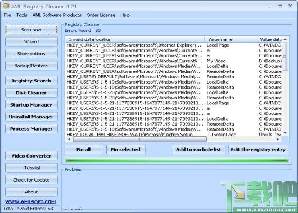Open the Video Converter
This screenshot has width=298, height=213.
[x=31, y=156]
